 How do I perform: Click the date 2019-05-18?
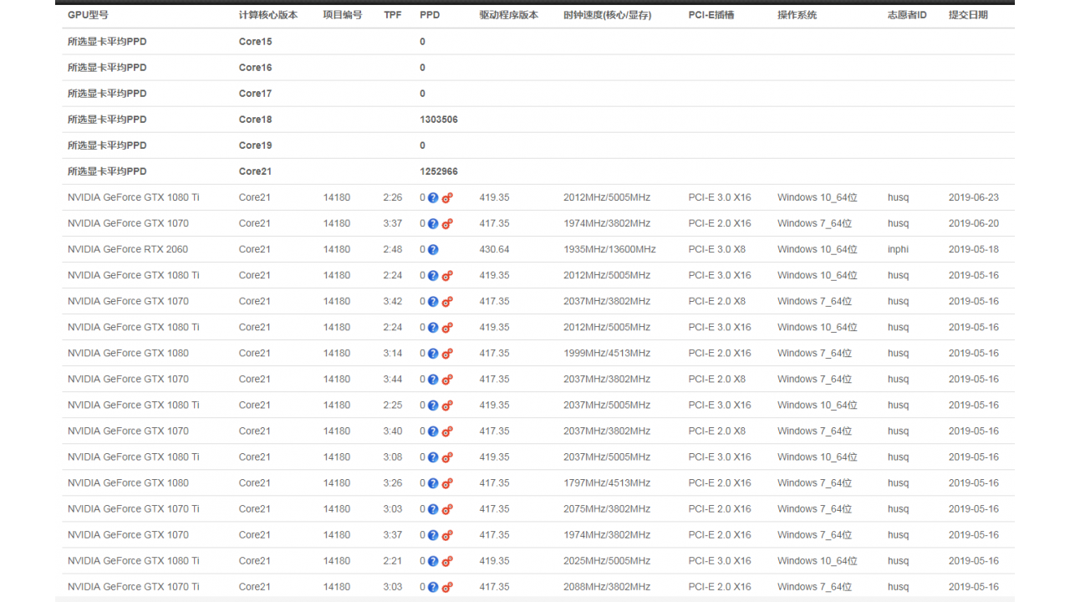[974, 249]
